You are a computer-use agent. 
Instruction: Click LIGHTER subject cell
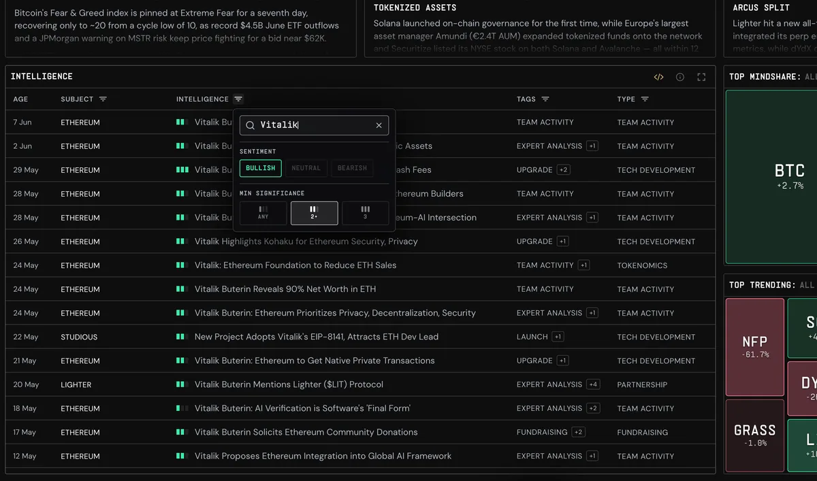pos(76,384)
